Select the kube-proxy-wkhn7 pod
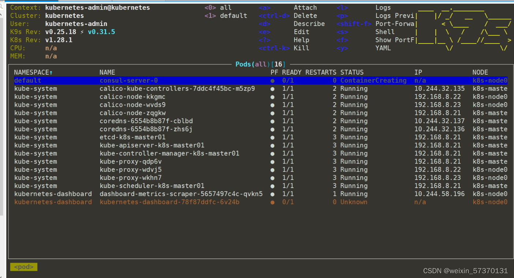The image size is (514, 278). pyautogui.click(x=260, y=178)
